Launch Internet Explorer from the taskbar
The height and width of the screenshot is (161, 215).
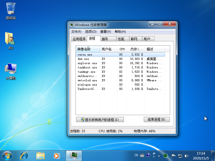24,155
